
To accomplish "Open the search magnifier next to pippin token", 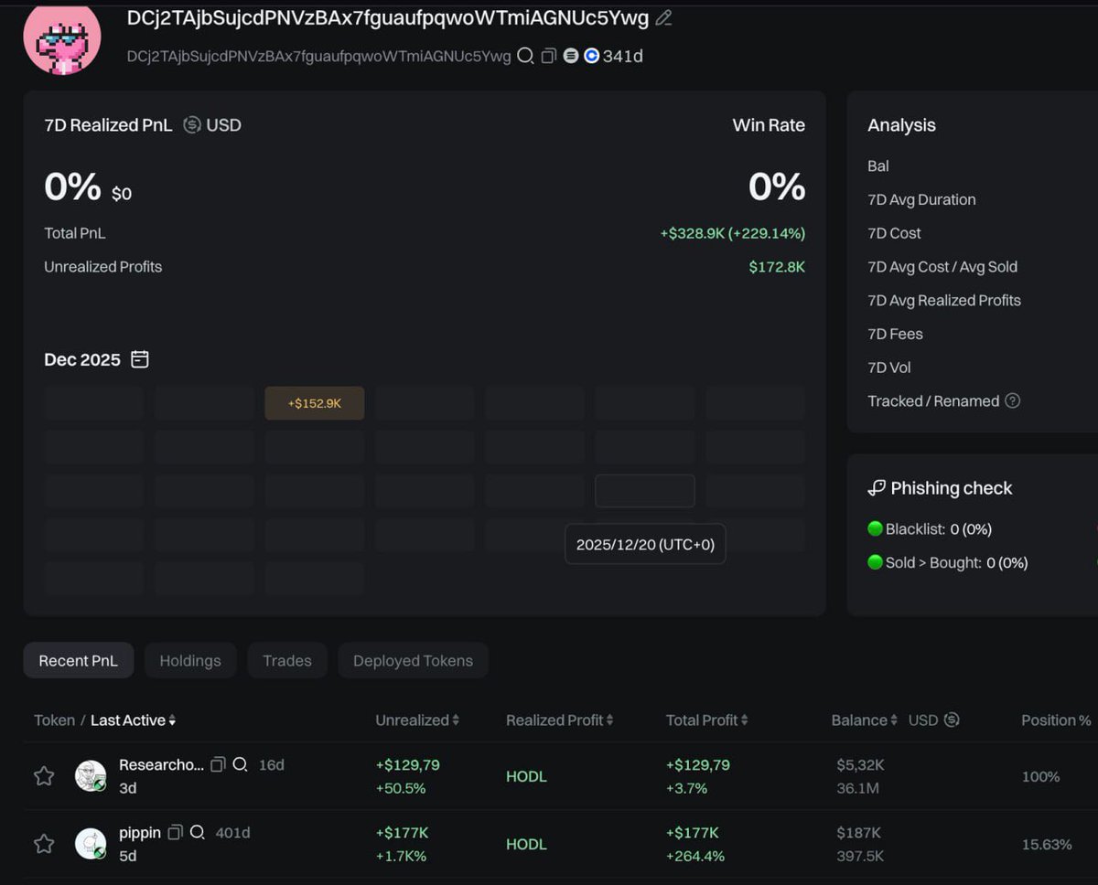I will (198, 833).
